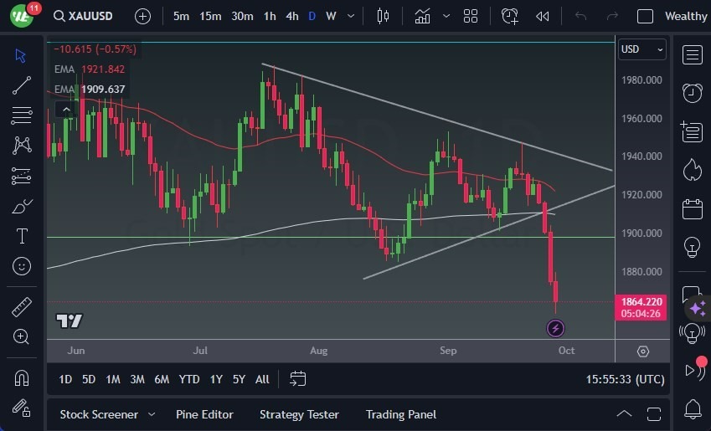Set the 4h timeframe

tap(291, 16)
